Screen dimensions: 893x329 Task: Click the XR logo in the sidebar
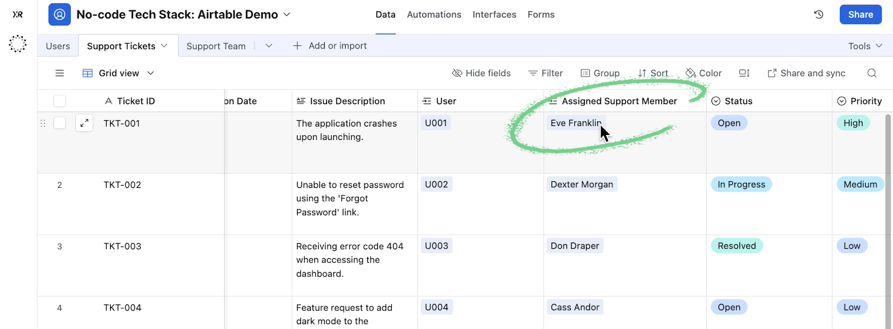pos(18,14)
